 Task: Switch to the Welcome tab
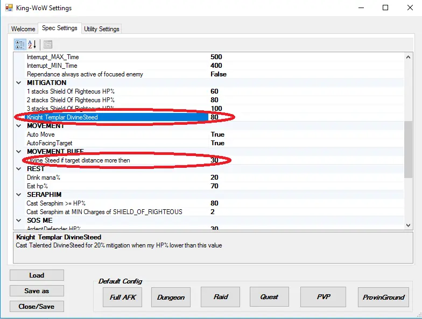pos(23,29)
